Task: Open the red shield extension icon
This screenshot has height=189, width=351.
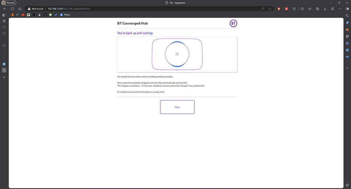Action: [279, 9]
